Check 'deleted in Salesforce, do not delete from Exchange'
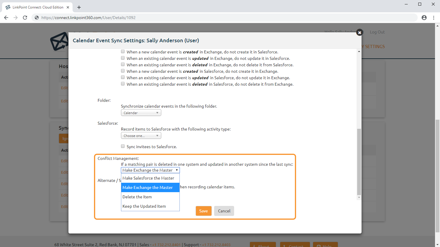 (123, 84)
